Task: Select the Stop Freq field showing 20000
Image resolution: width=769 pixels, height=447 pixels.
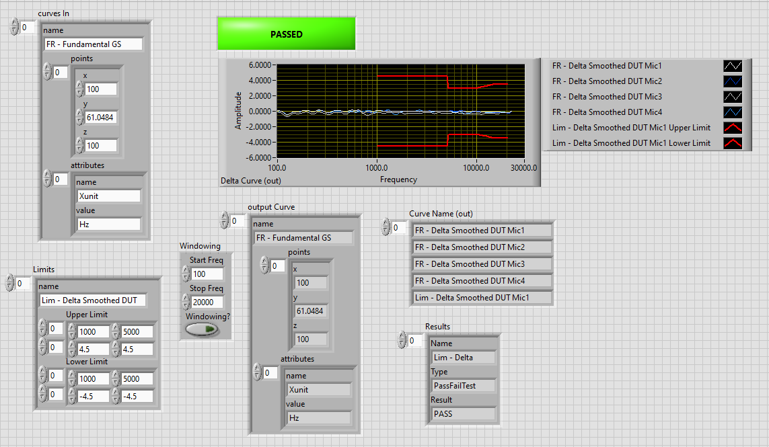Action: tap(207, 302)
